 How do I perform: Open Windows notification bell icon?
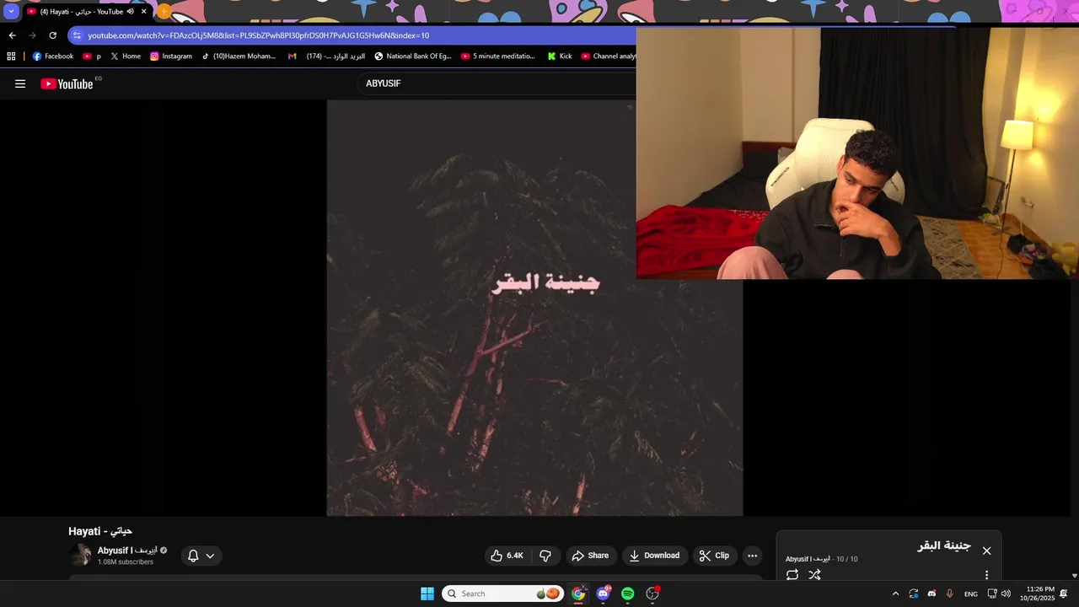coord(1064,594)
